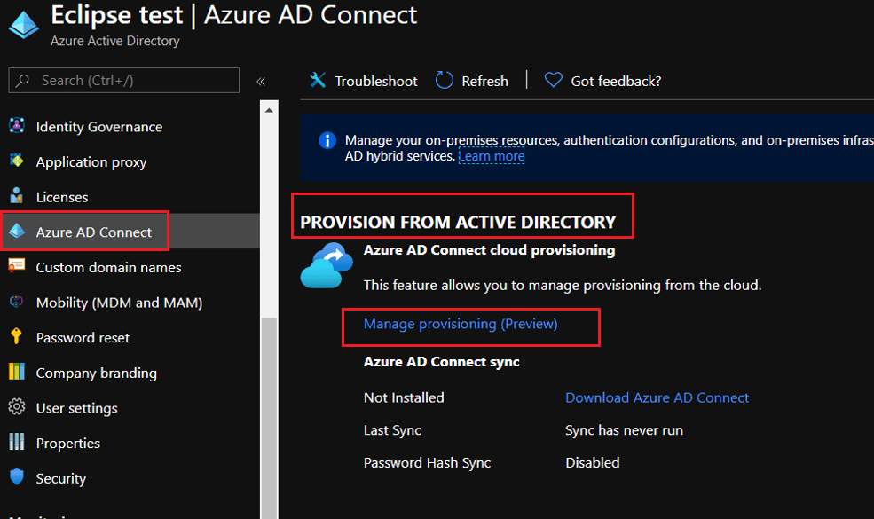The width and height of the screenshot is (874, 519).
Task: Click the Application proxy icon
Action: [16, 161]
